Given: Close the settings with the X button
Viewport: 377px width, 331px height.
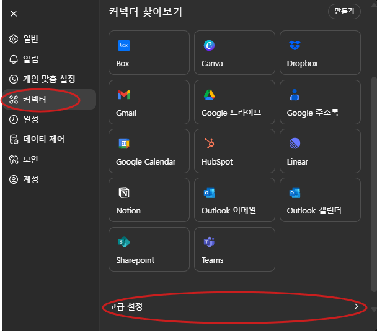Looking at the screenshot, I should tap(14, 14).
